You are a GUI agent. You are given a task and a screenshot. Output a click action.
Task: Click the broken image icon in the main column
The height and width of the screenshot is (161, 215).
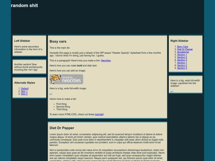[x=51, y=93]
